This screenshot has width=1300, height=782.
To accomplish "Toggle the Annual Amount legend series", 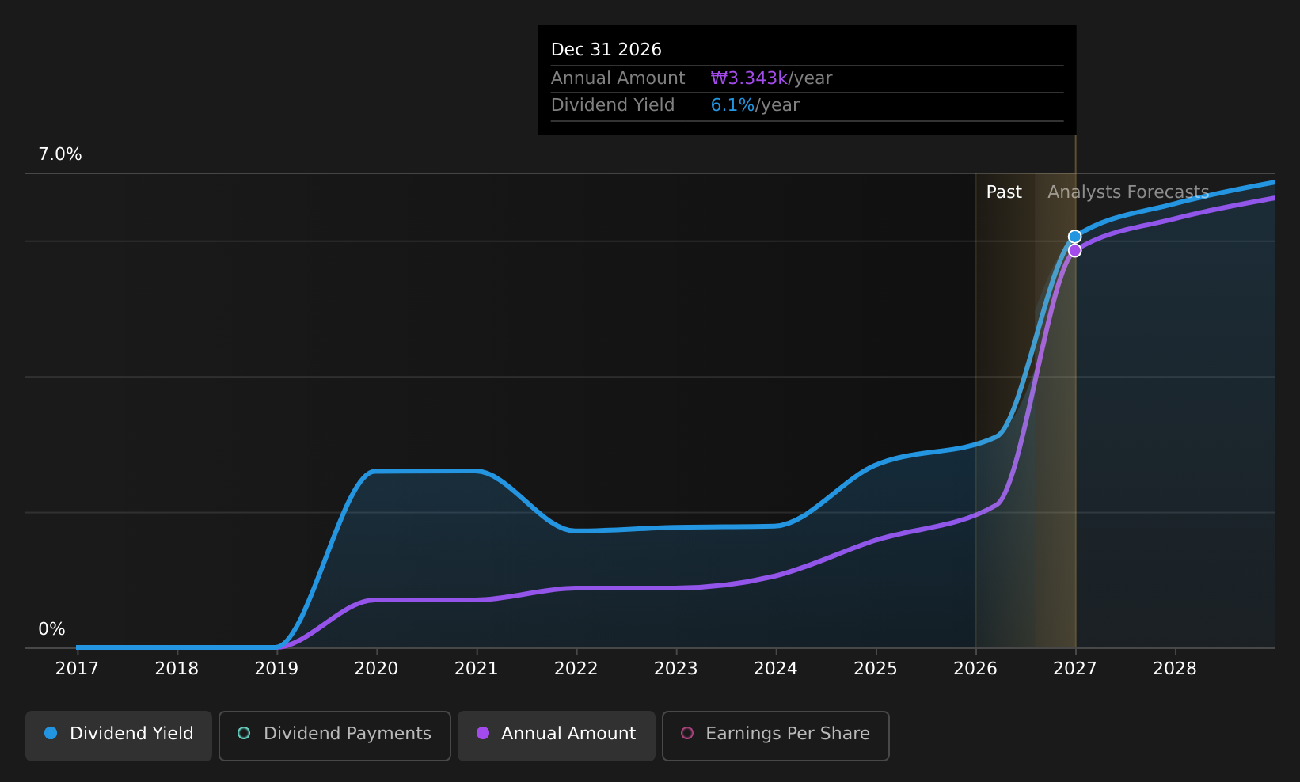I will pyautogui.click(x=557, y=735).
